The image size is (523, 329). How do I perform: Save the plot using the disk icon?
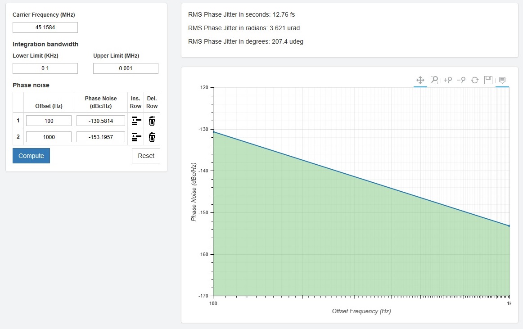point(488,80)
